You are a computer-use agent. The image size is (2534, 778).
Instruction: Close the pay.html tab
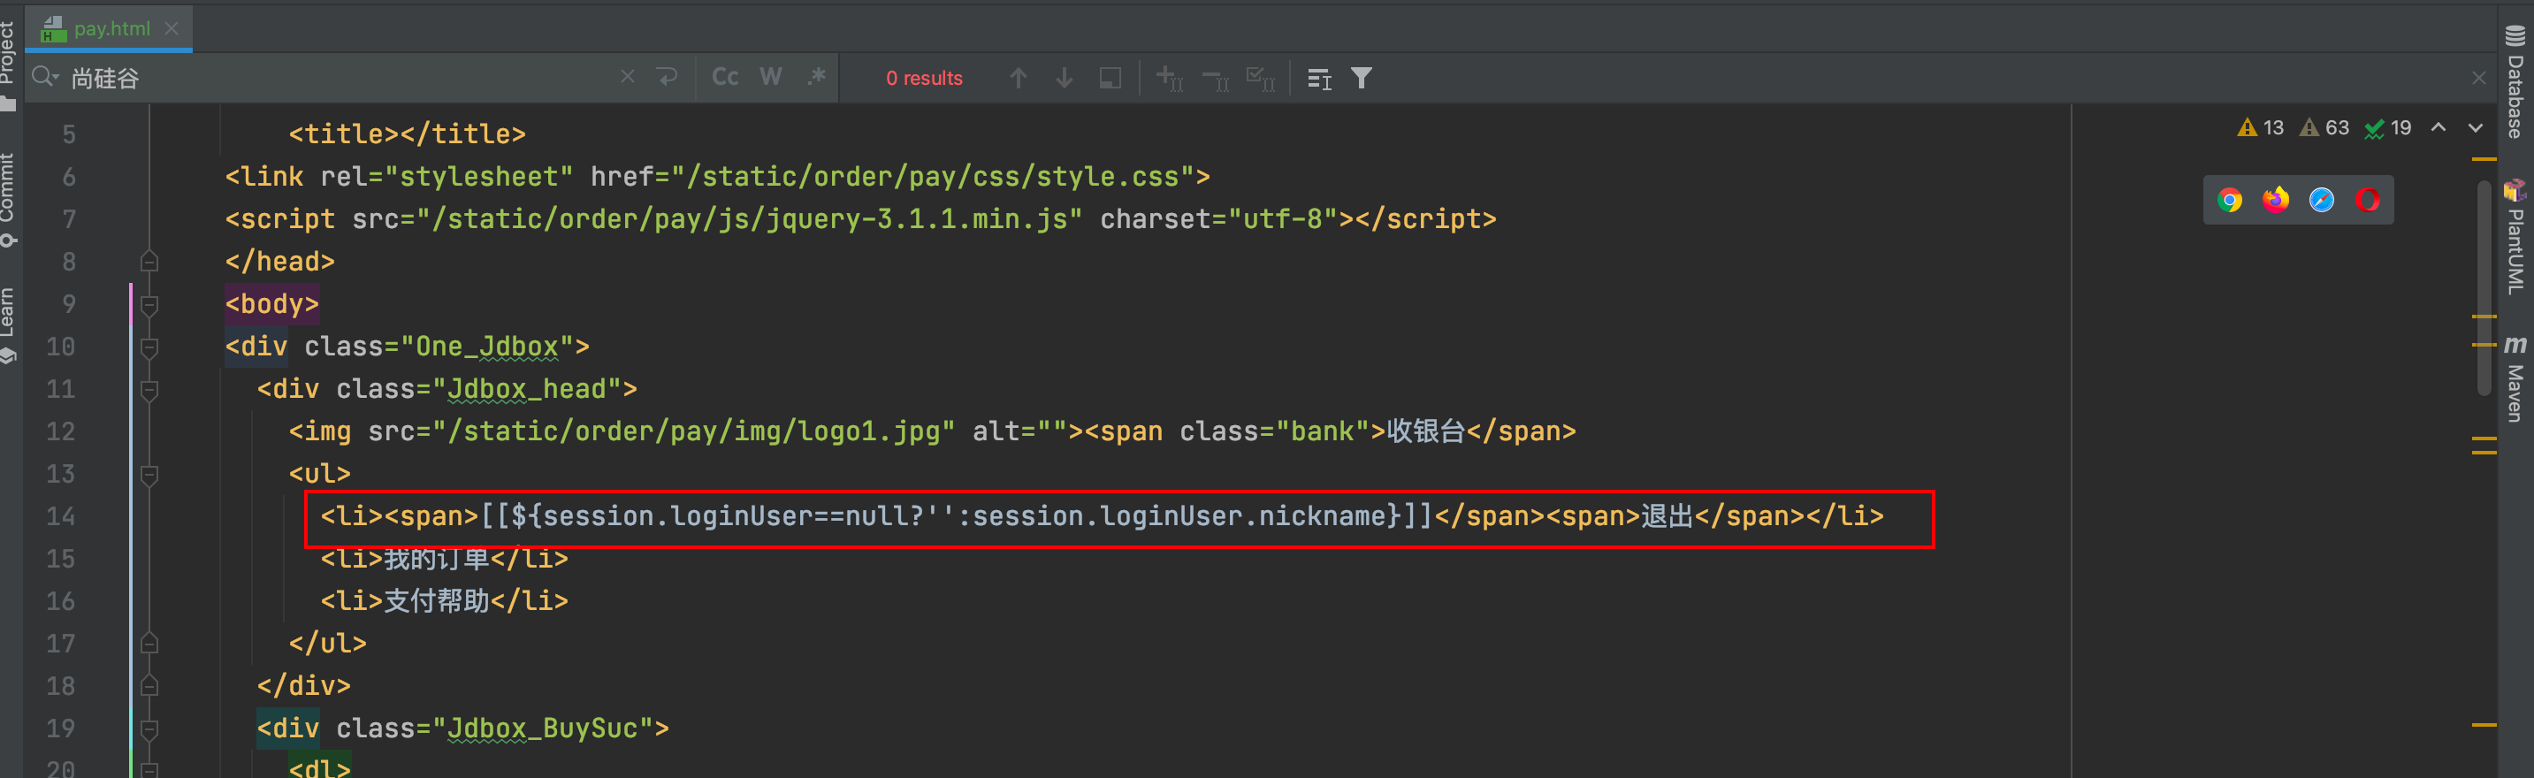(x=172, y=28)
